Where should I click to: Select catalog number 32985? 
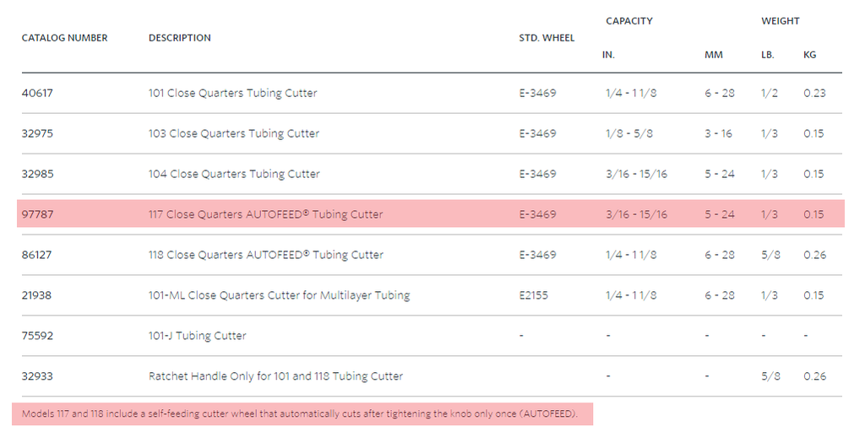[x=37, y=174]
